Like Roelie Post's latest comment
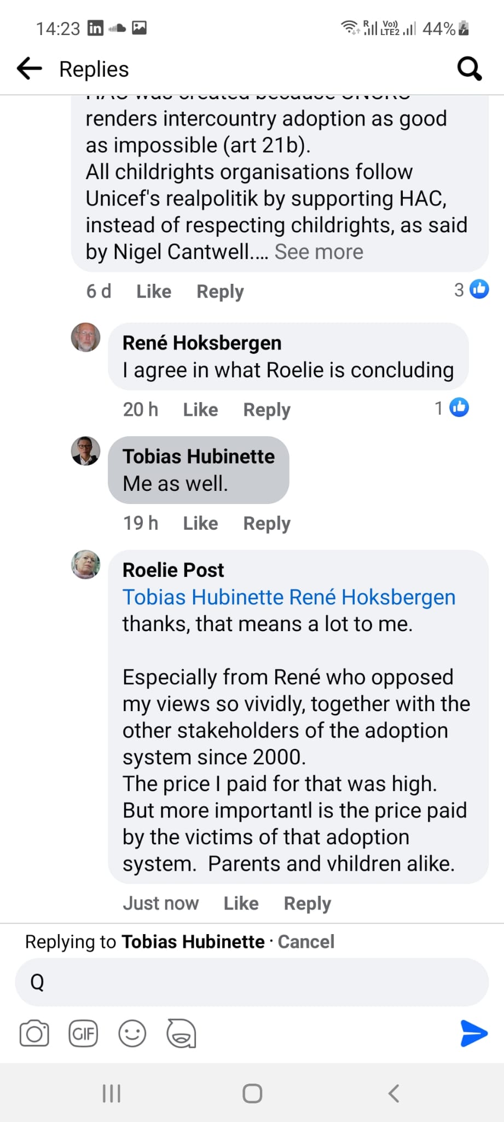 241,903
